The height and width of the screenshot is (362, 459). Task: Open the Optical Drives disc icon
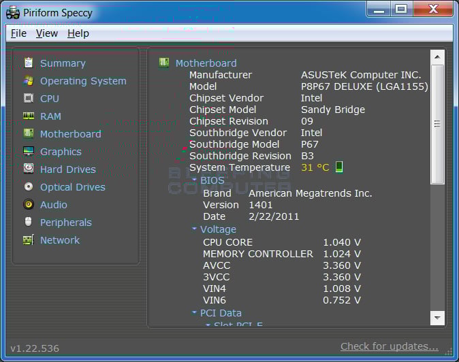pos(29,187)
